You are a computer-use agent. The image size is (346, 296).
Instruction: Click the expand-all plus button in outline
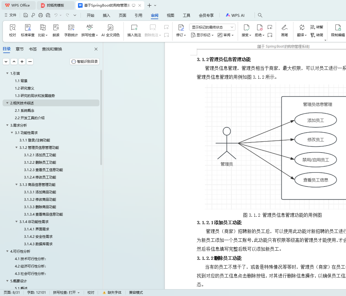pos(22,62)
